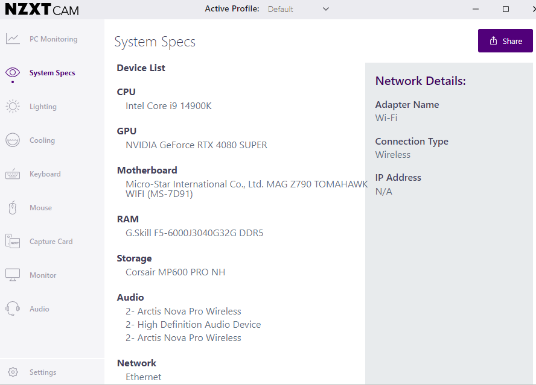Click the RAM heading
Screen dimensions: 536x385
[128, 219]
